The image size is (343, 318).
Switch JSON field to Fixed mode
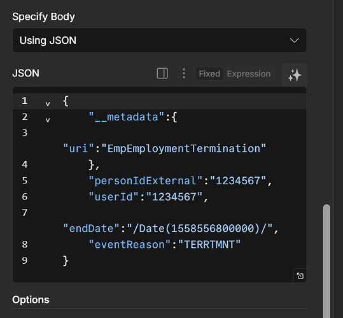click(x=209, y=74)
